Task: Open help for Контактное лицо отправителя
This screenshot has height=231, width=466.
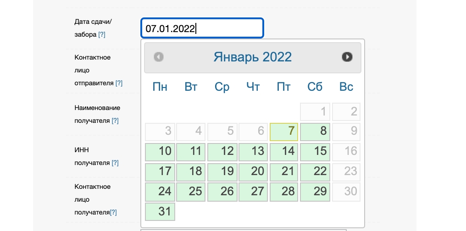Action: tap(119, 83)
